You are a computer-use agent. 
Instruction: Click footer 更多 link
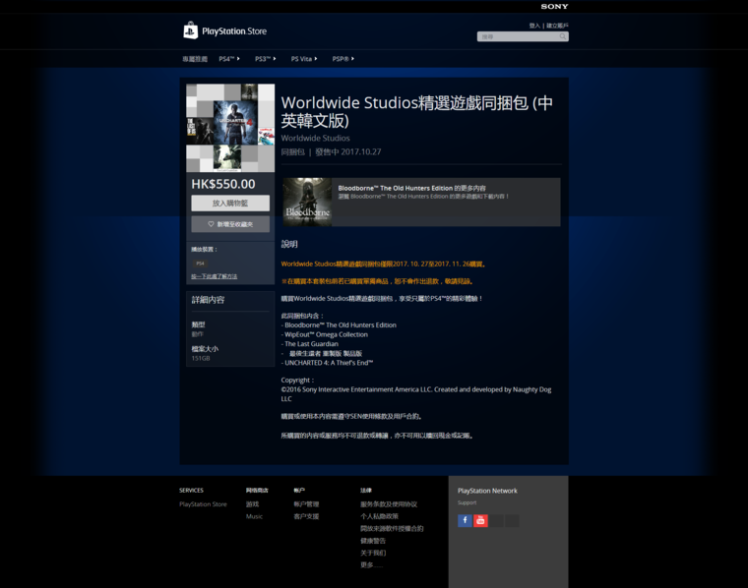tap(372, 565)
